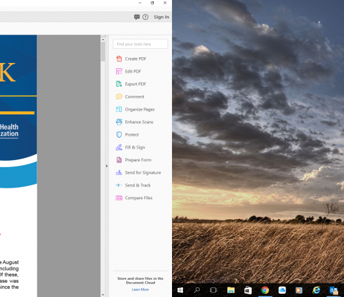This screenshot has height=297, width=344.
Task: Click the document vertical scrollbar thumb
Action: click(103, 51)
